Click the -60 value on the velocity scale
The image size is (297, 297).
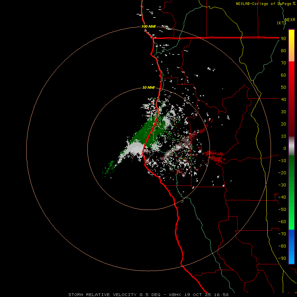(x=282, y=222)
